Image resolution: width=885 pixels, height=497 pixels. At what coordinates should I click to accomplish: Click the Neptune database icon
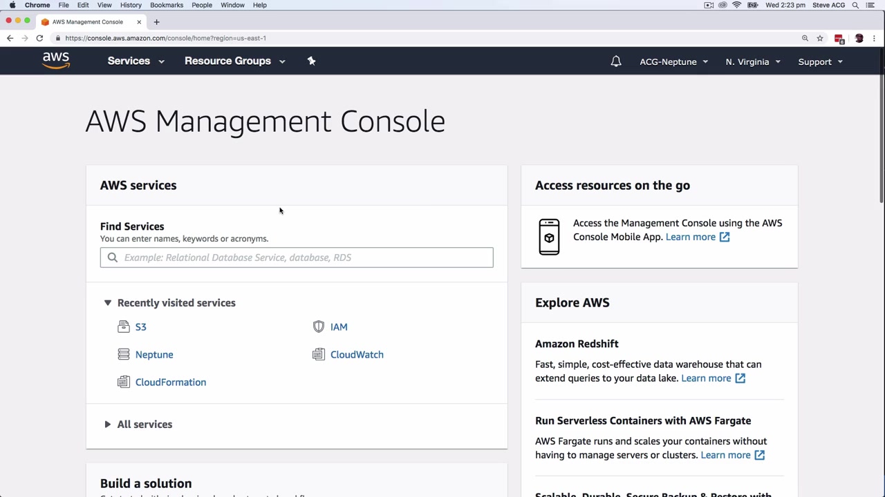[x=124, y=354]
